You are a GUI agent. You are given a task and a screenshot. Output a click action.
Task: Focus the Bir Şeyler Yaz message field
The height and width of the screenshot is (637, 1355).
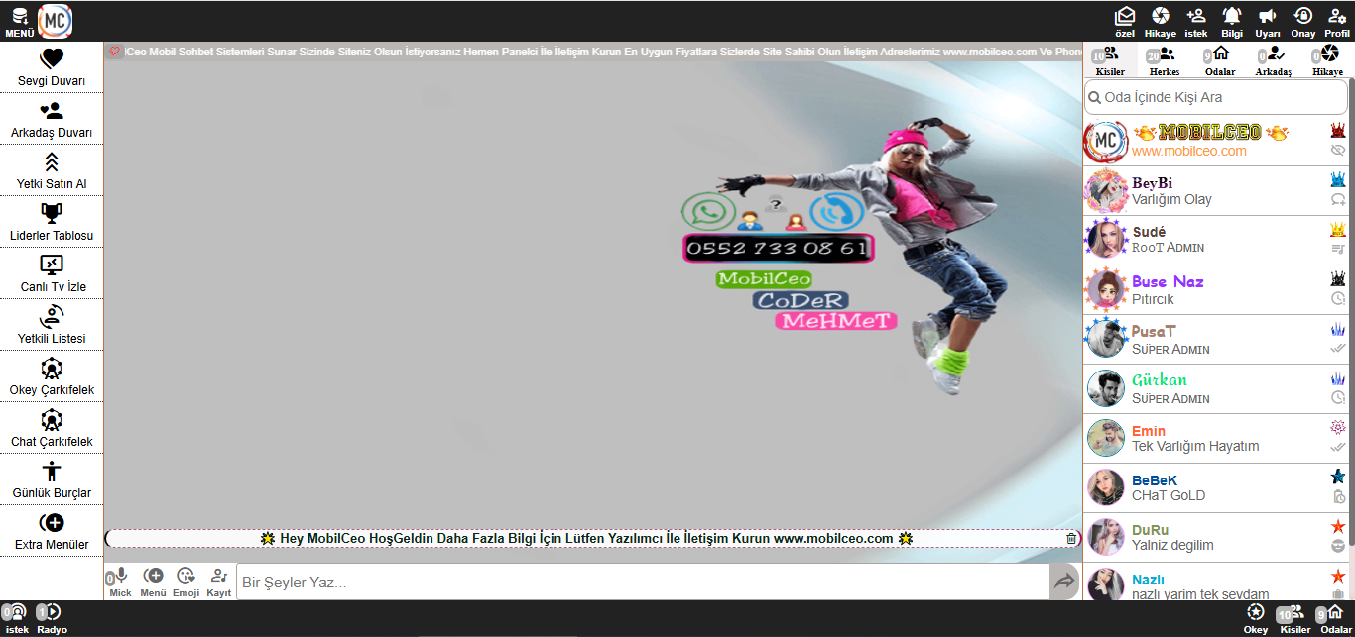click(643, 583)
